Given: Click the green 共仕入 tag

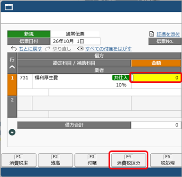Looking at the screenshot, I should [x=121, y=78].
